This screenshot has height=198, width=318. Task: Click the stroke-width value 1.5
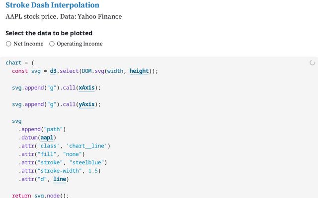click(93, 171)
